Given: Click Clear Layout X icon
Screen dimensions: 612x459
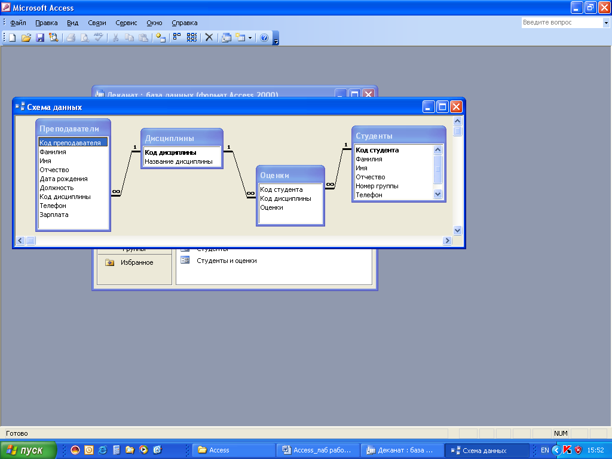Looking at the screenshot, I should tap(209, 38).
